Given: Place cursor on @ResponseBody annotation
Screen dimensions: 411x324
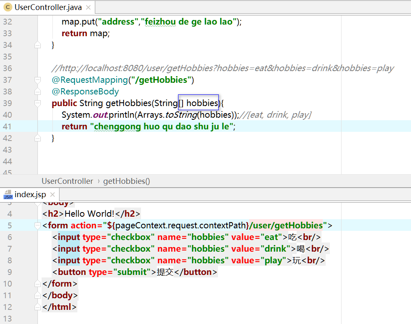Looking at the screenshot, I should pyautogui.click(x=85, y=92).
